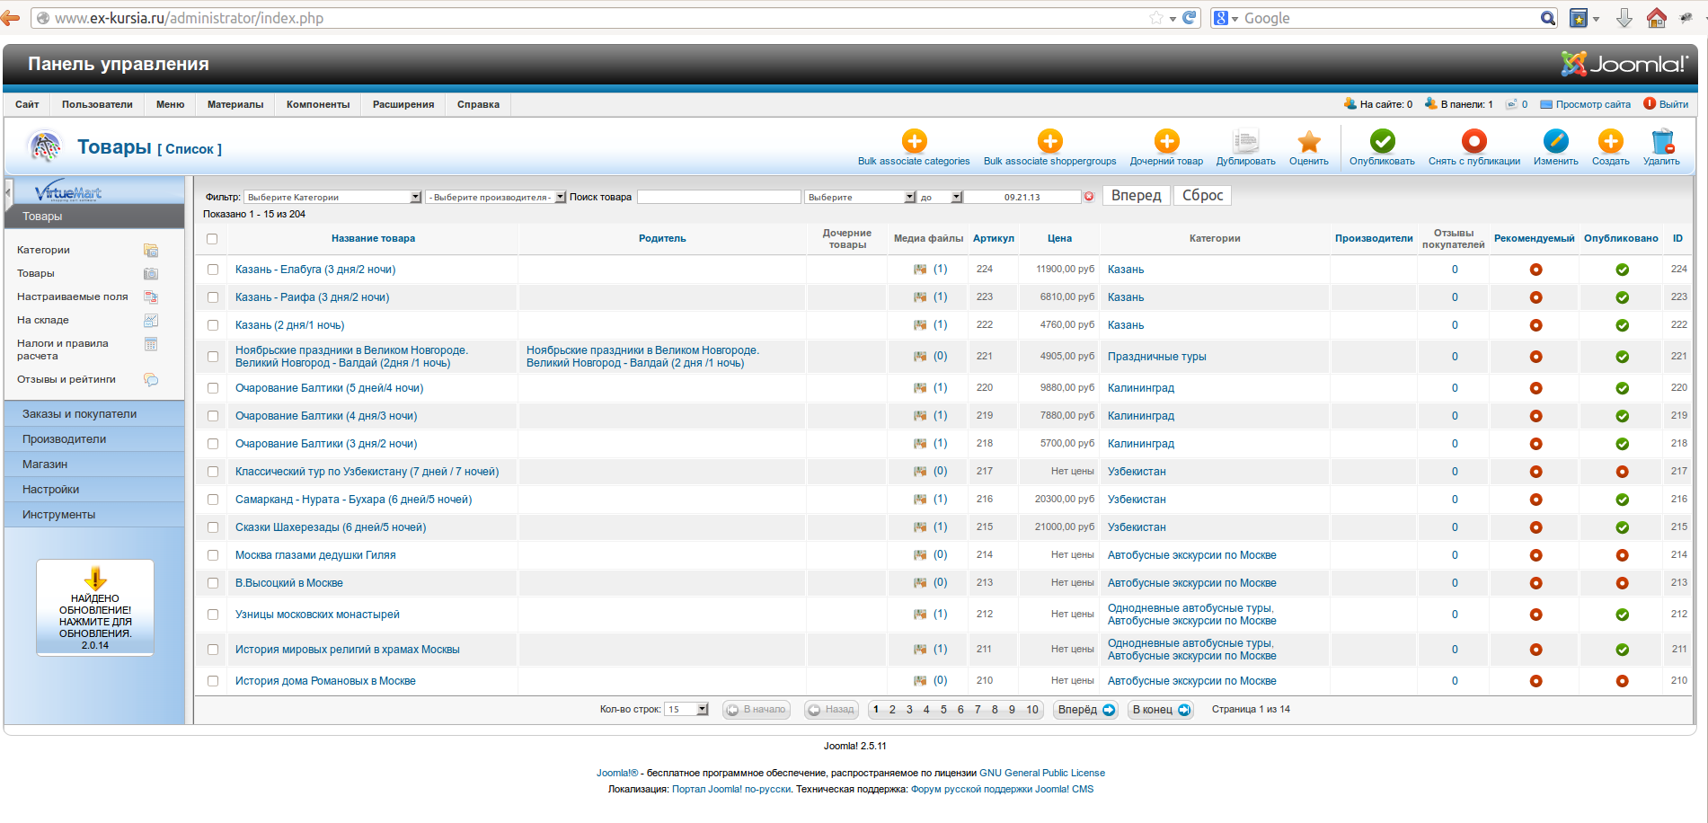Screen dimensions: 1708x823
Task: Click the update-found download arrow icon
Action: (95, 579)
